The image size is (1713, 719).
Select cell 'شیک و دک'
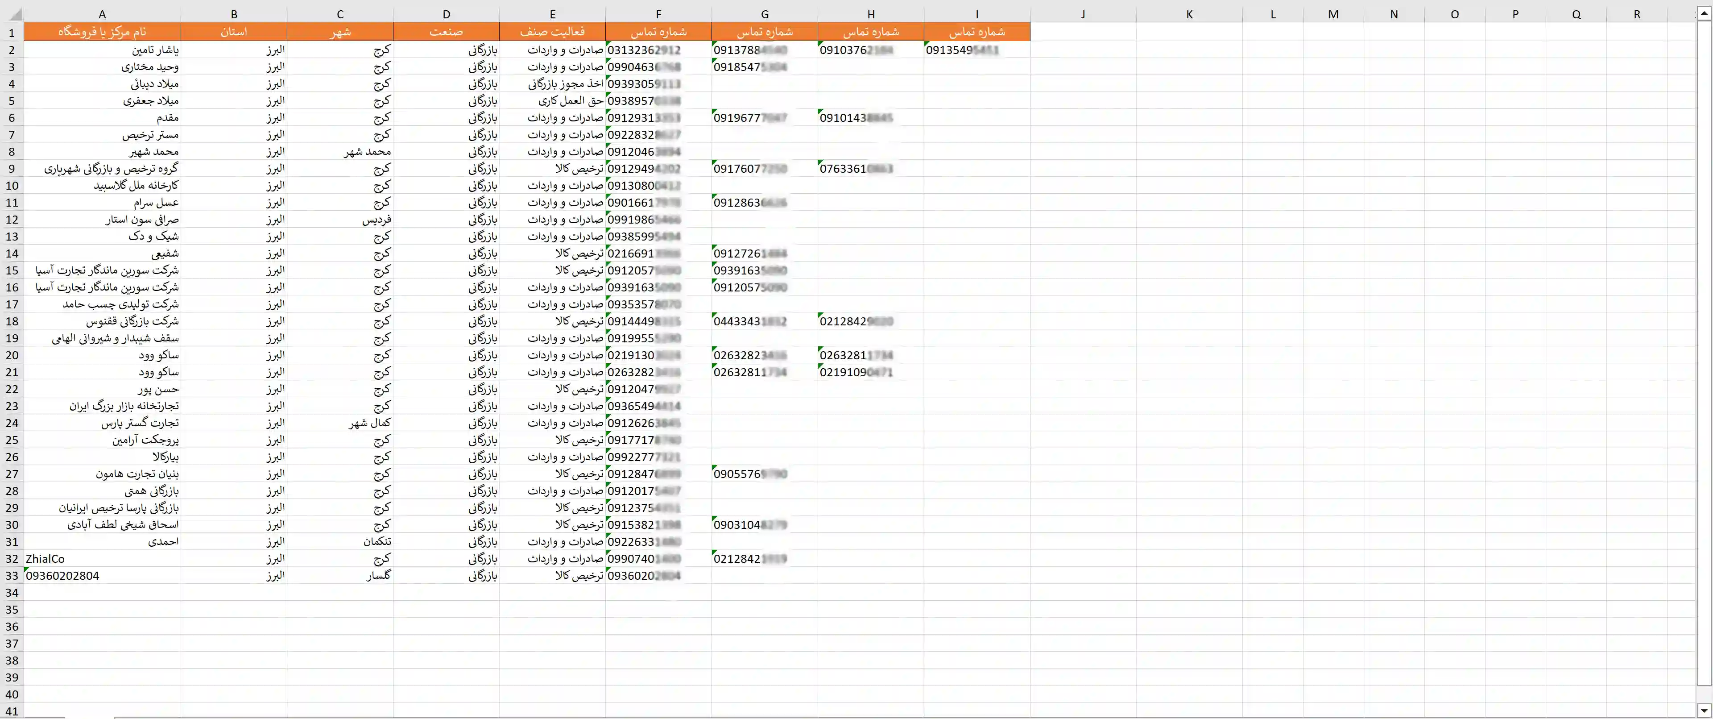tap(102, 236)
